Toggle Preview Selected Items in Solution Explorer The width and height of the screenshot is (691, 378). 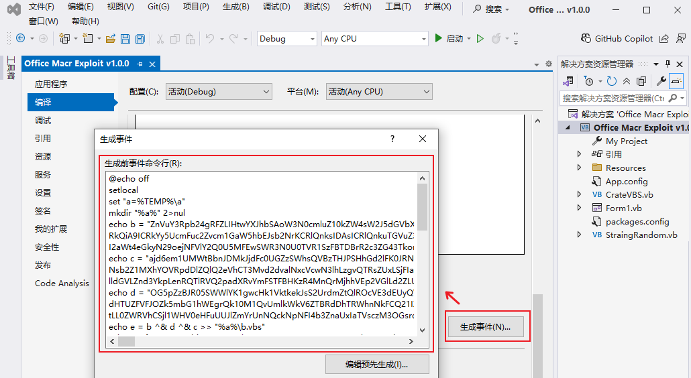(676, 81)
